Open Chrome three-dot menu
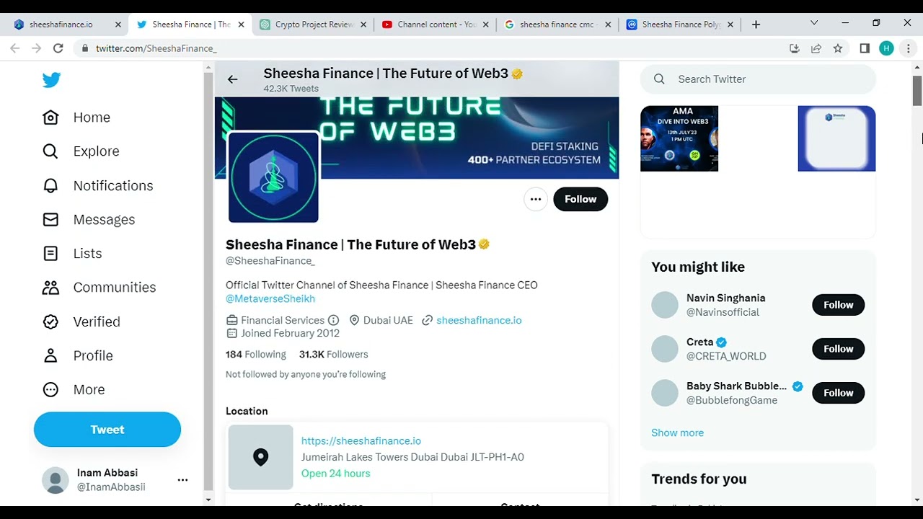 coord(909,48)
